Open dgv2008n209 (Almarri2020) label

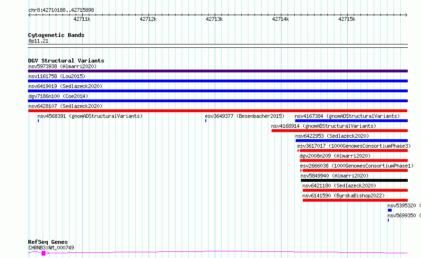(x=335, y=156)
